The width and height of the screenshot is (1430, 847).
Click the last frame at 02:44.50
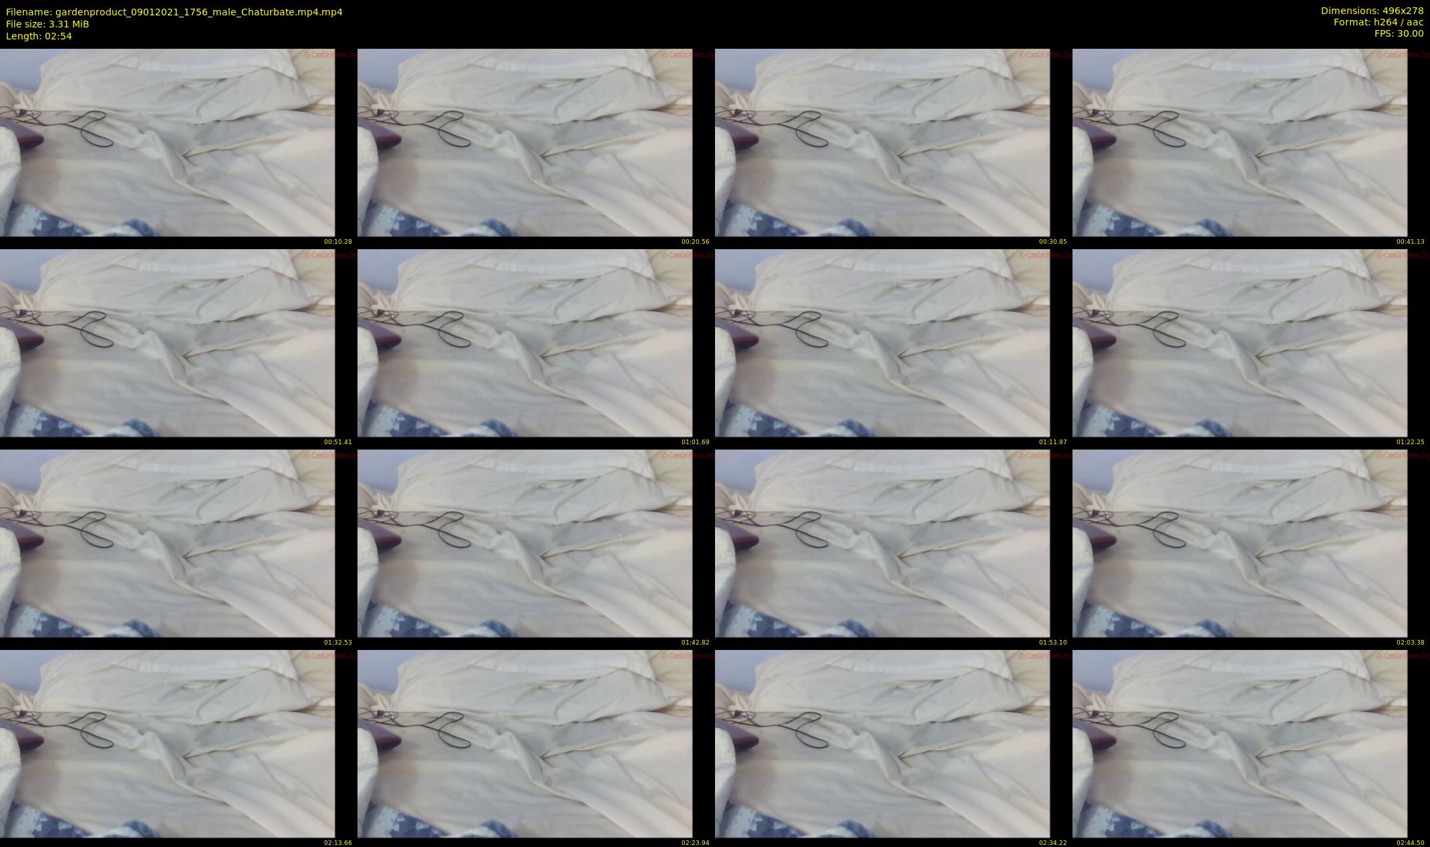(1240, 743)
